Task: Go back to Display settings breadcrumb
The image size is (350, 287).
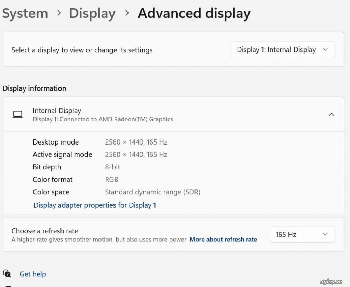Action: click(92, 13)
